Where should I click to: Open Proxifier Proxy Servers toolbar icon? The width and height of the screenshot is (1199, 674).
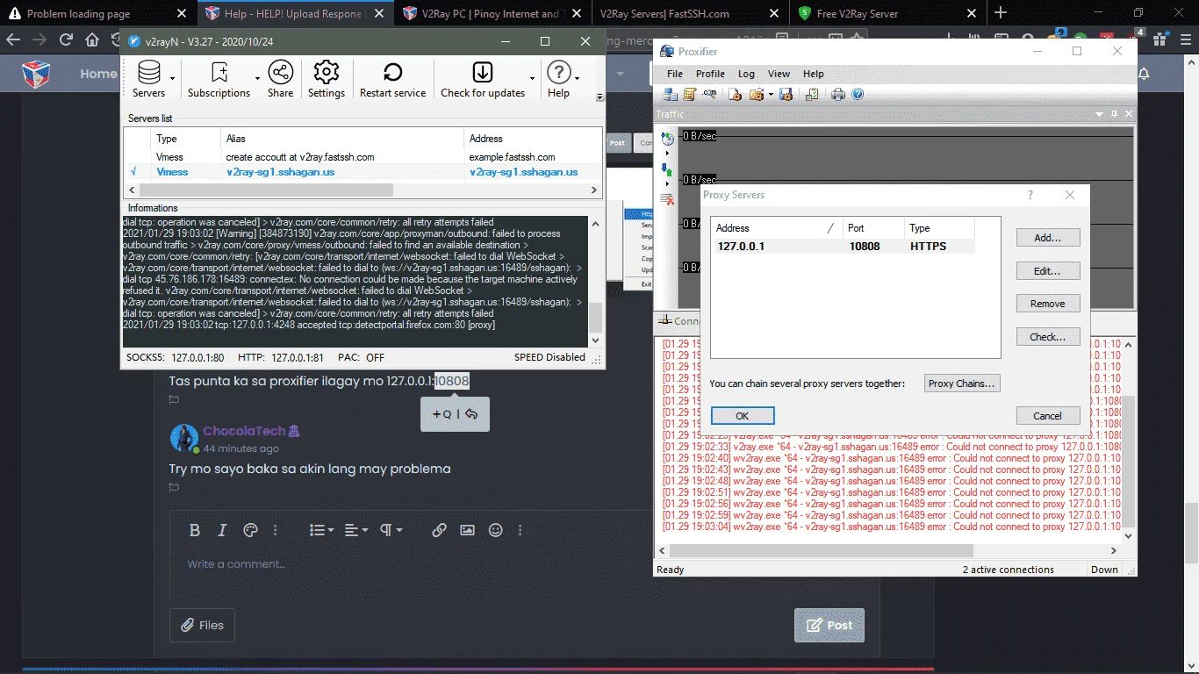671,95
